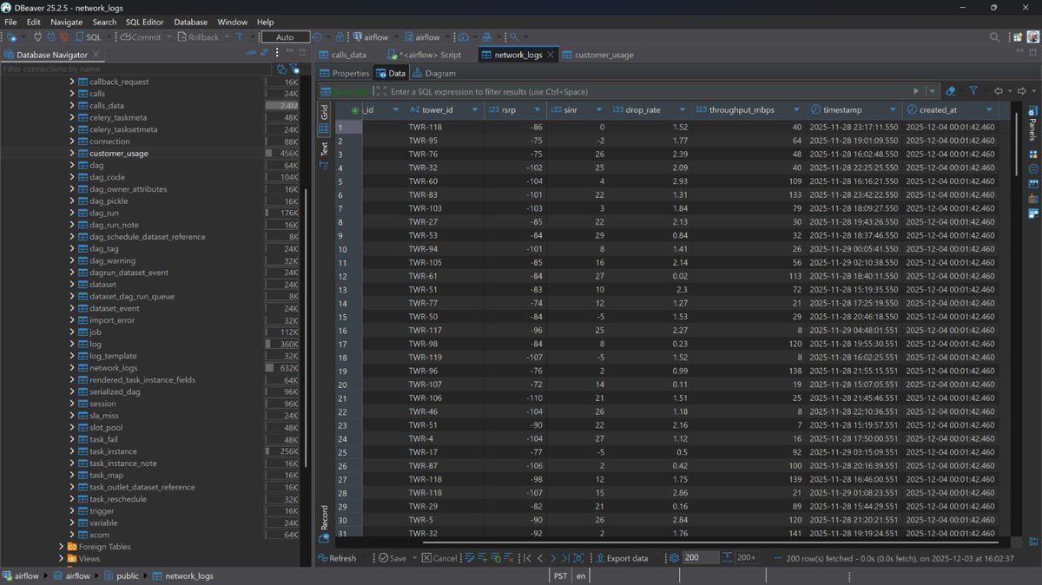Open the Database menu

190,22
